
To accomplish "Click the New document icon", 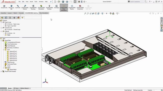I will [x=55, y=2].
